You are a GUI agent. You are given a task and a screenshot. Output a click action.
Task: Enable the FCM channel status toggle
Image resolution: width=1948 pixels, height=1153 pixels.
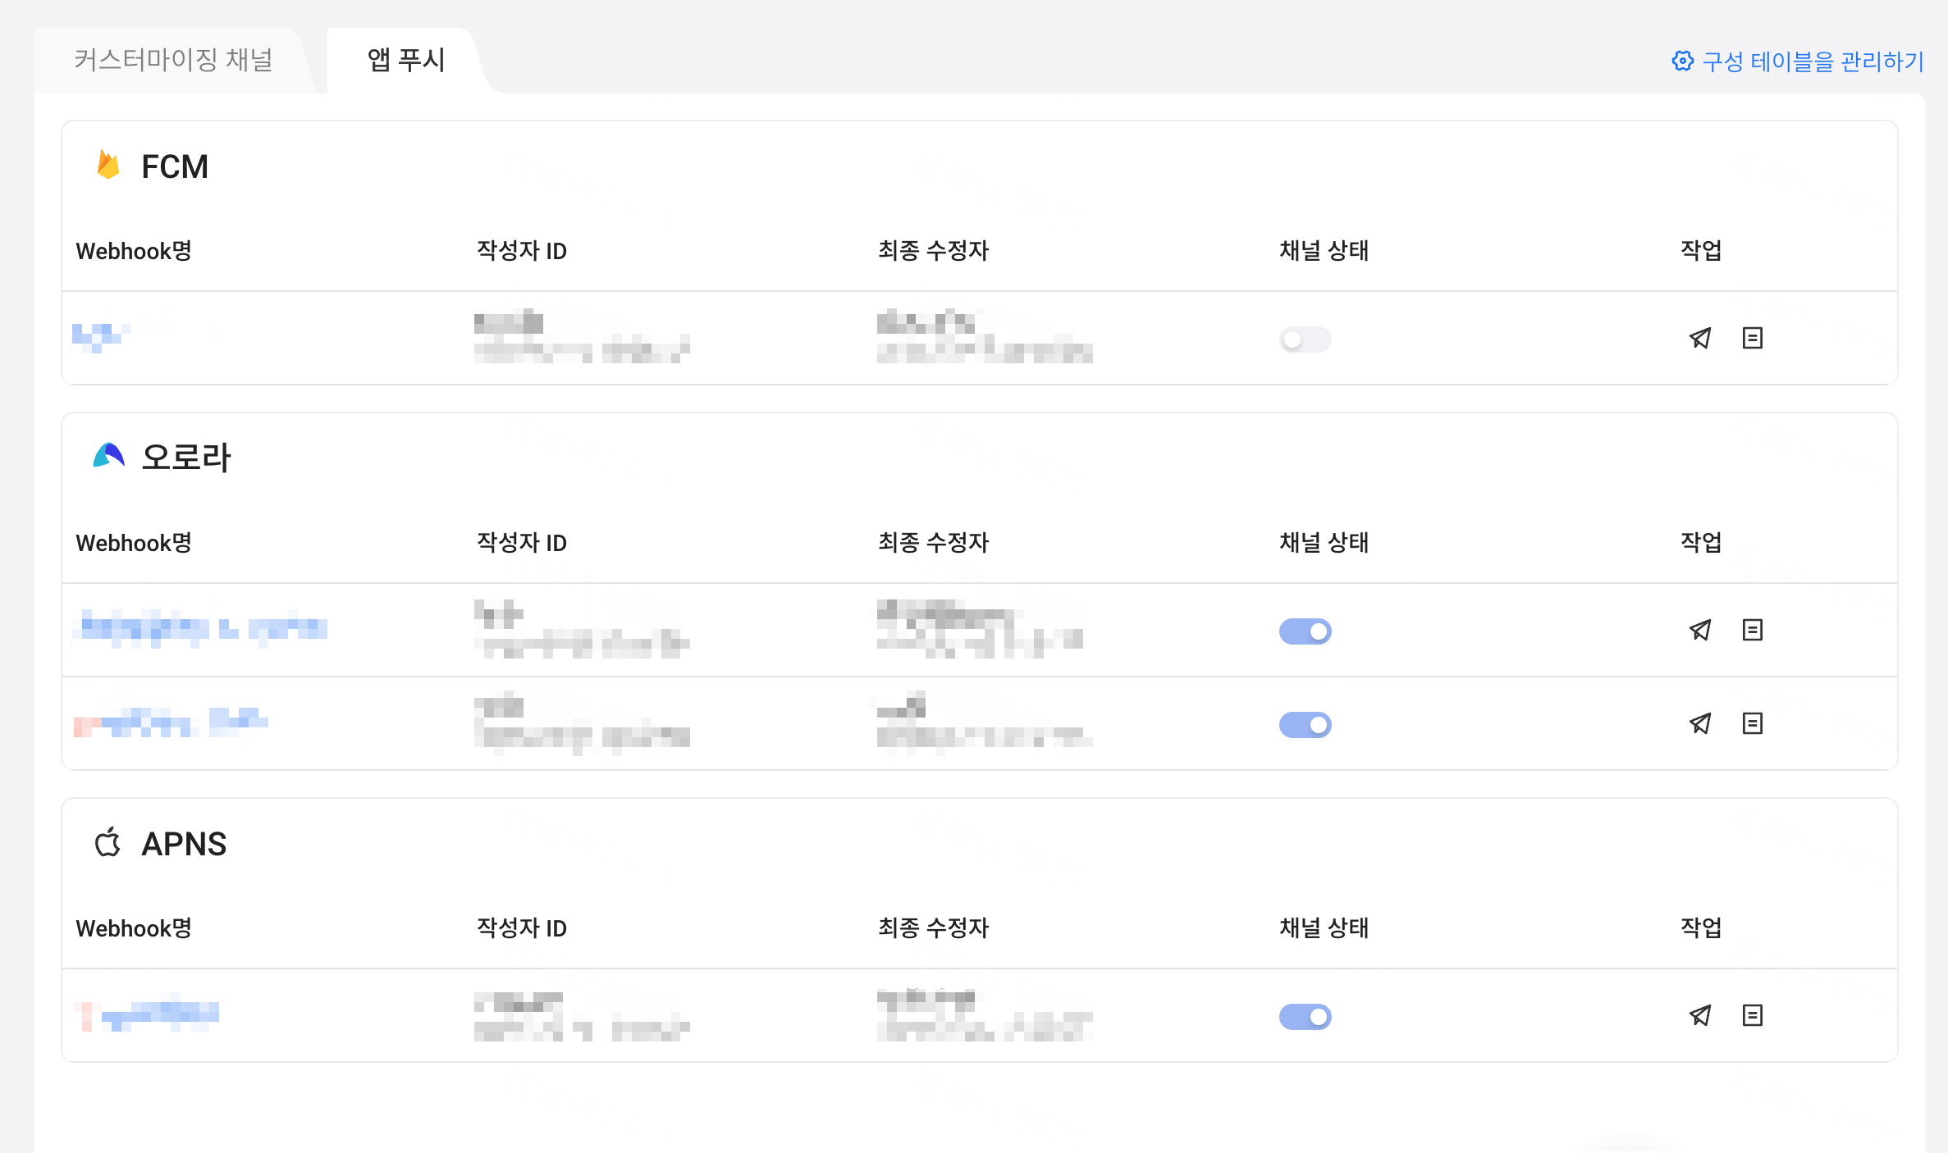point(1305,340)
